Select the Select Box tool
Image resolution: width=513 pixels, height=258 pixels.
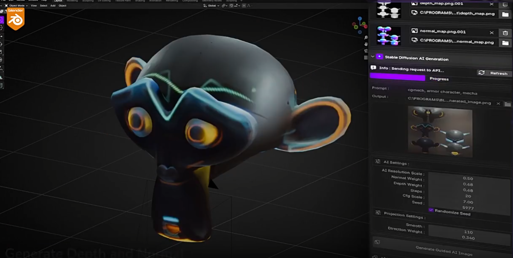[x=2, y=20]
